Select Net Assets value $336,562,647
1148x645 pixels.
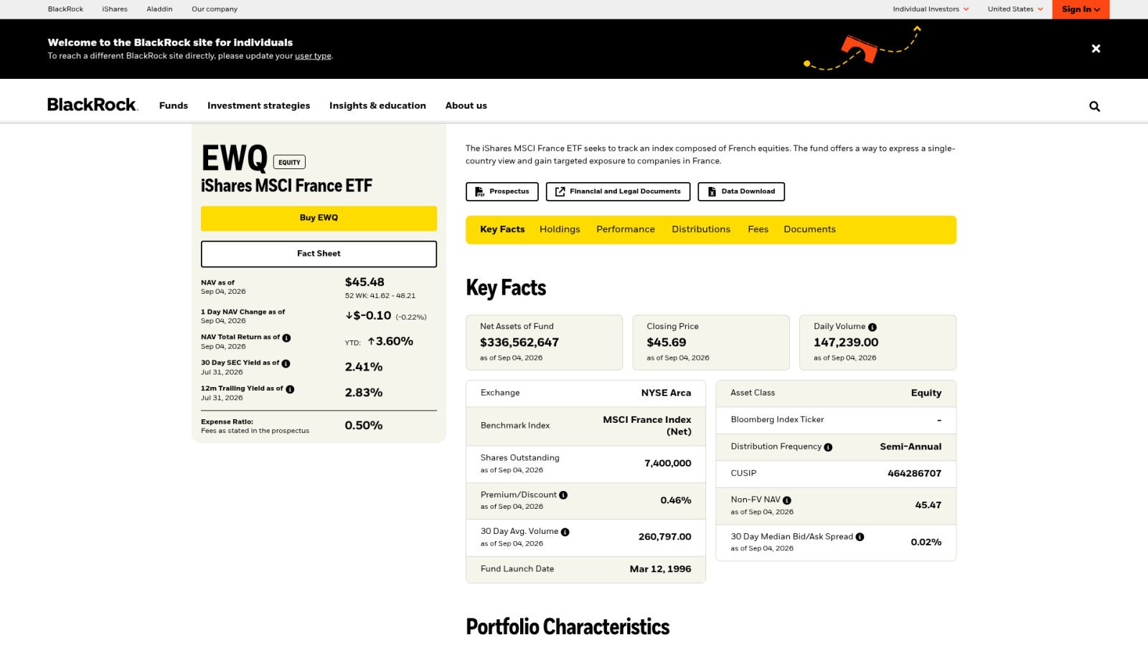coord(519,343)
